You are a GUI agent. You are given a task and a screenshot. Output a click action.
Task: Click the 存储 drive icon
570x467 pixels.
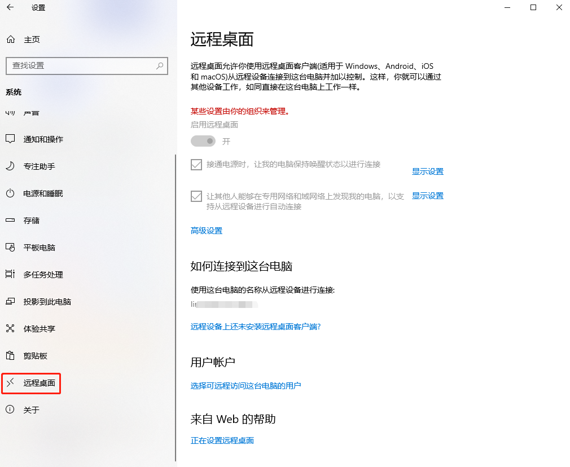pyautogui.click(x=10, y=220)
